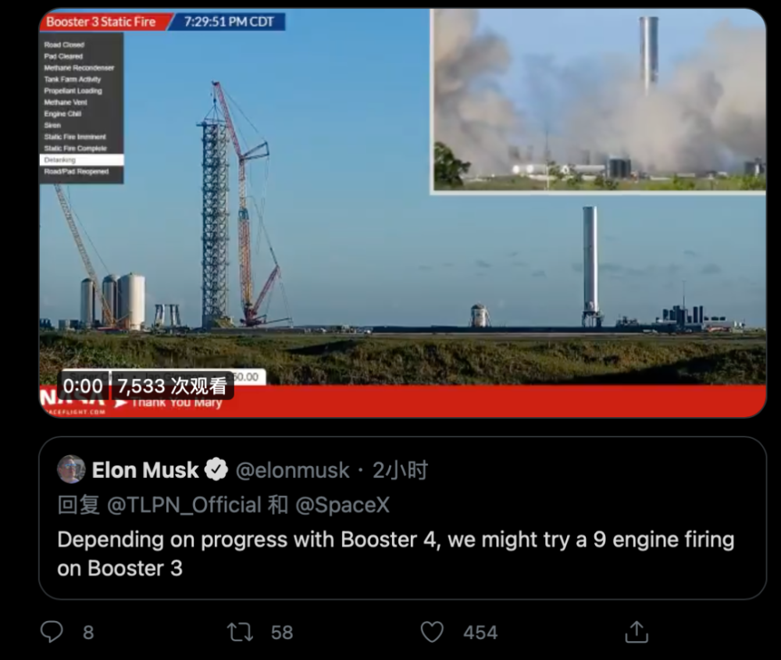Open the @elonmusk handle link
Image resolution: width=781 pixels, height=660 pixels.
click(x=292, y=470)
